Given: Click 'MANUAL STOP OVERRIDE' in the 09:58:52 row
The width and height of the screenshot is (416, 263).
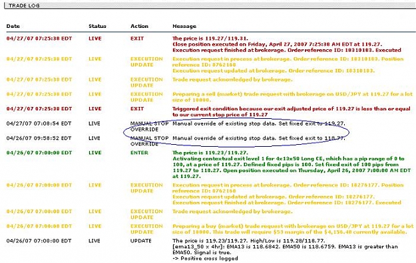Looking at the screenshot, I should pyautogui.click(x=149, y=141).
